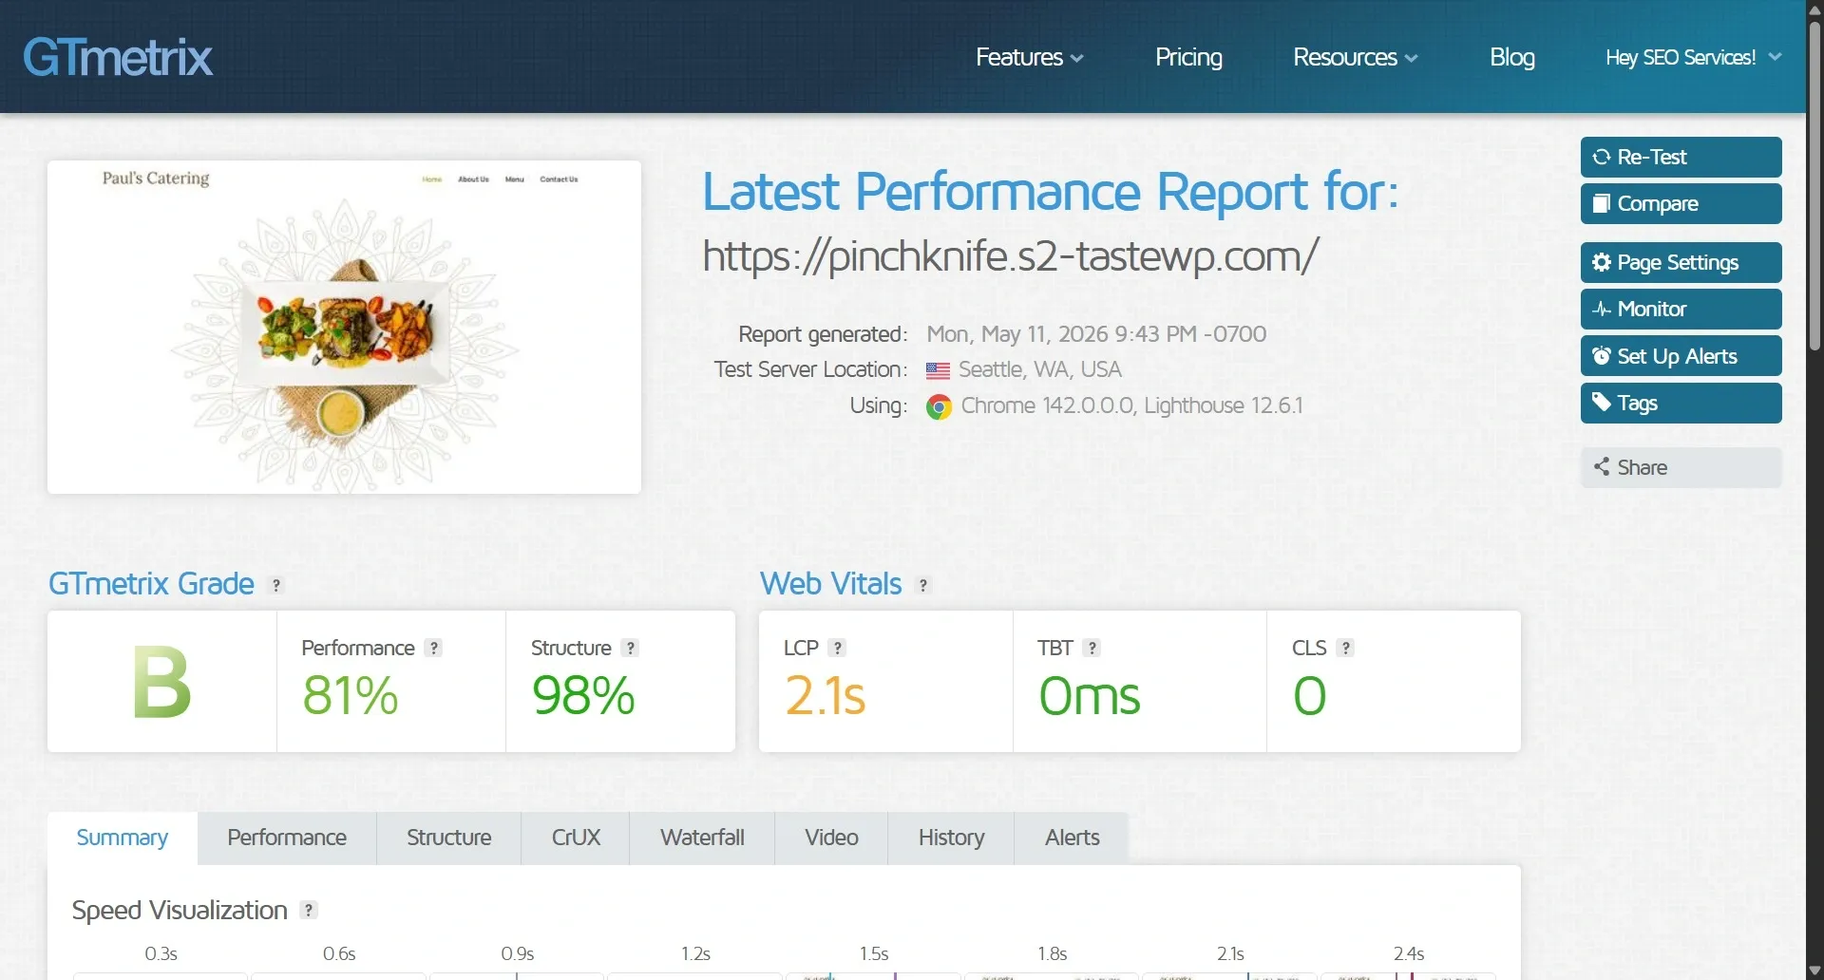
Task: Switch to the History tab
Action: (951, 838)
